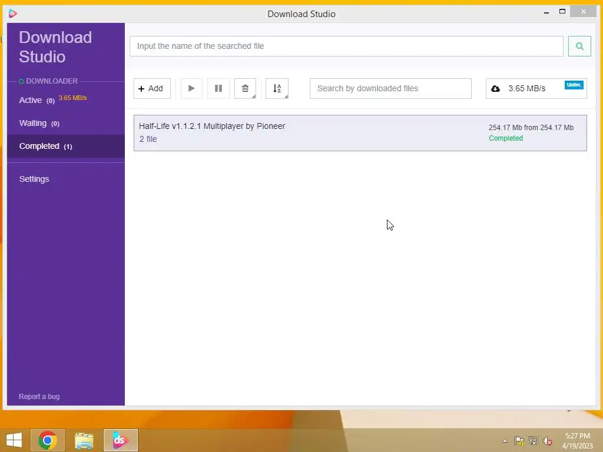Delete selected download via trash icon
Image resolution: width=603 pixels, height=452 pixels.
(245, 88)
